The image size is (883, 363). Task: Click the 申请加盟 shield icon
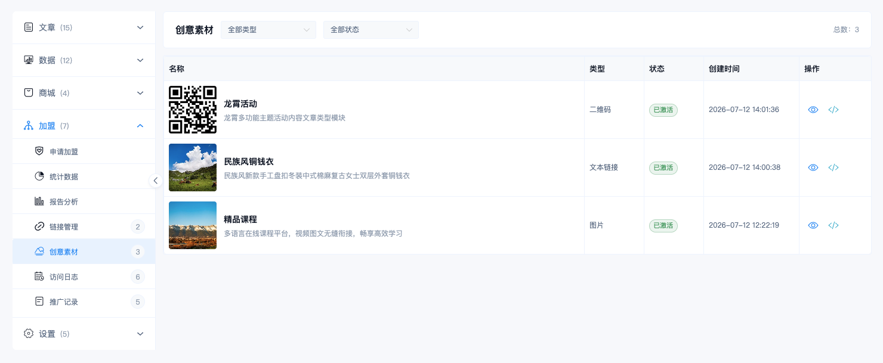(x=39, y=151)
